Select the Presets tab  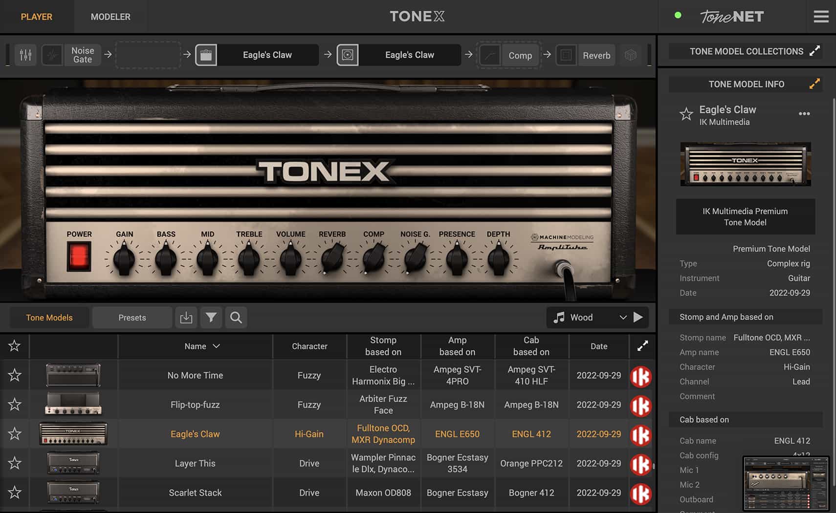[132, 317]
